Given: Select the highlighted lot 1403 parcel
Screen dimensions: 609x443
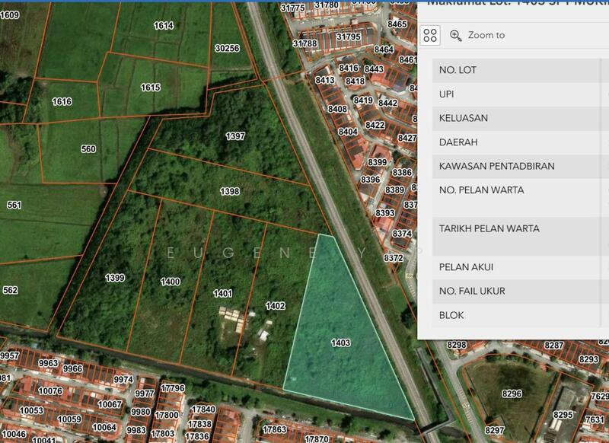Looking at the screenshot, I should [x=340, y=343].
